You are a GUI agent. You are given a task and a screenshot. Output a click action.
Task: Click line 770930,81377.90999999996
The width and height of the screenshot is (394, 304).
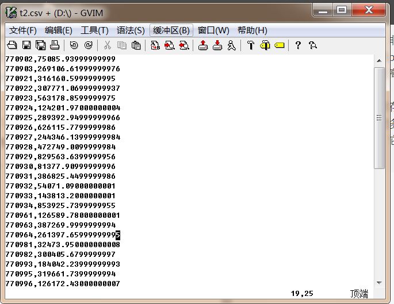click(x=60, y=167)
